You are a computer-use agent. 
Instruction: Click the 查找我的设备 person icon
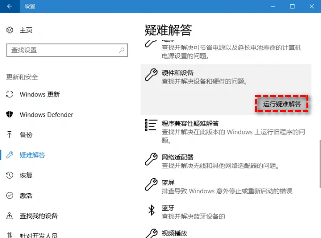pos(9,216)
